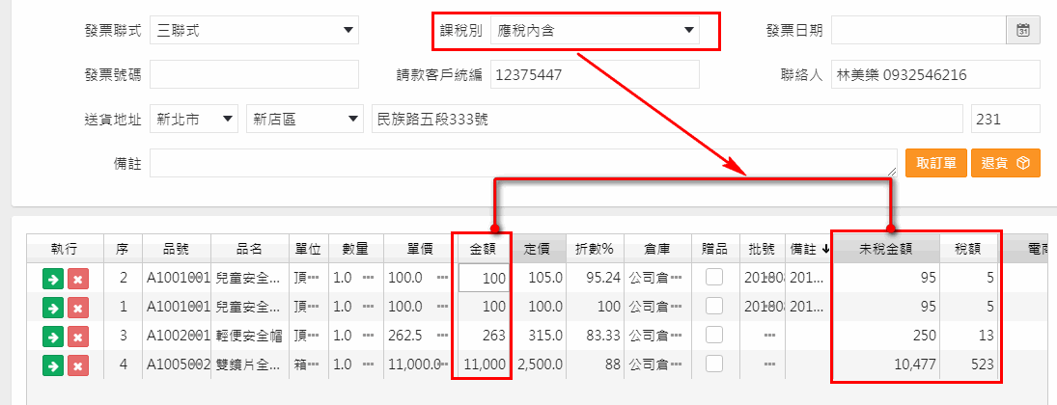Click the 請款客戶統編 field with 12375447

[596, 74]
